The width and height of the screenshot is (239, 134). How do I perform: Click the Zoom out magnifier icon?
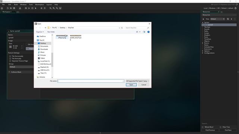click(50, 8)
